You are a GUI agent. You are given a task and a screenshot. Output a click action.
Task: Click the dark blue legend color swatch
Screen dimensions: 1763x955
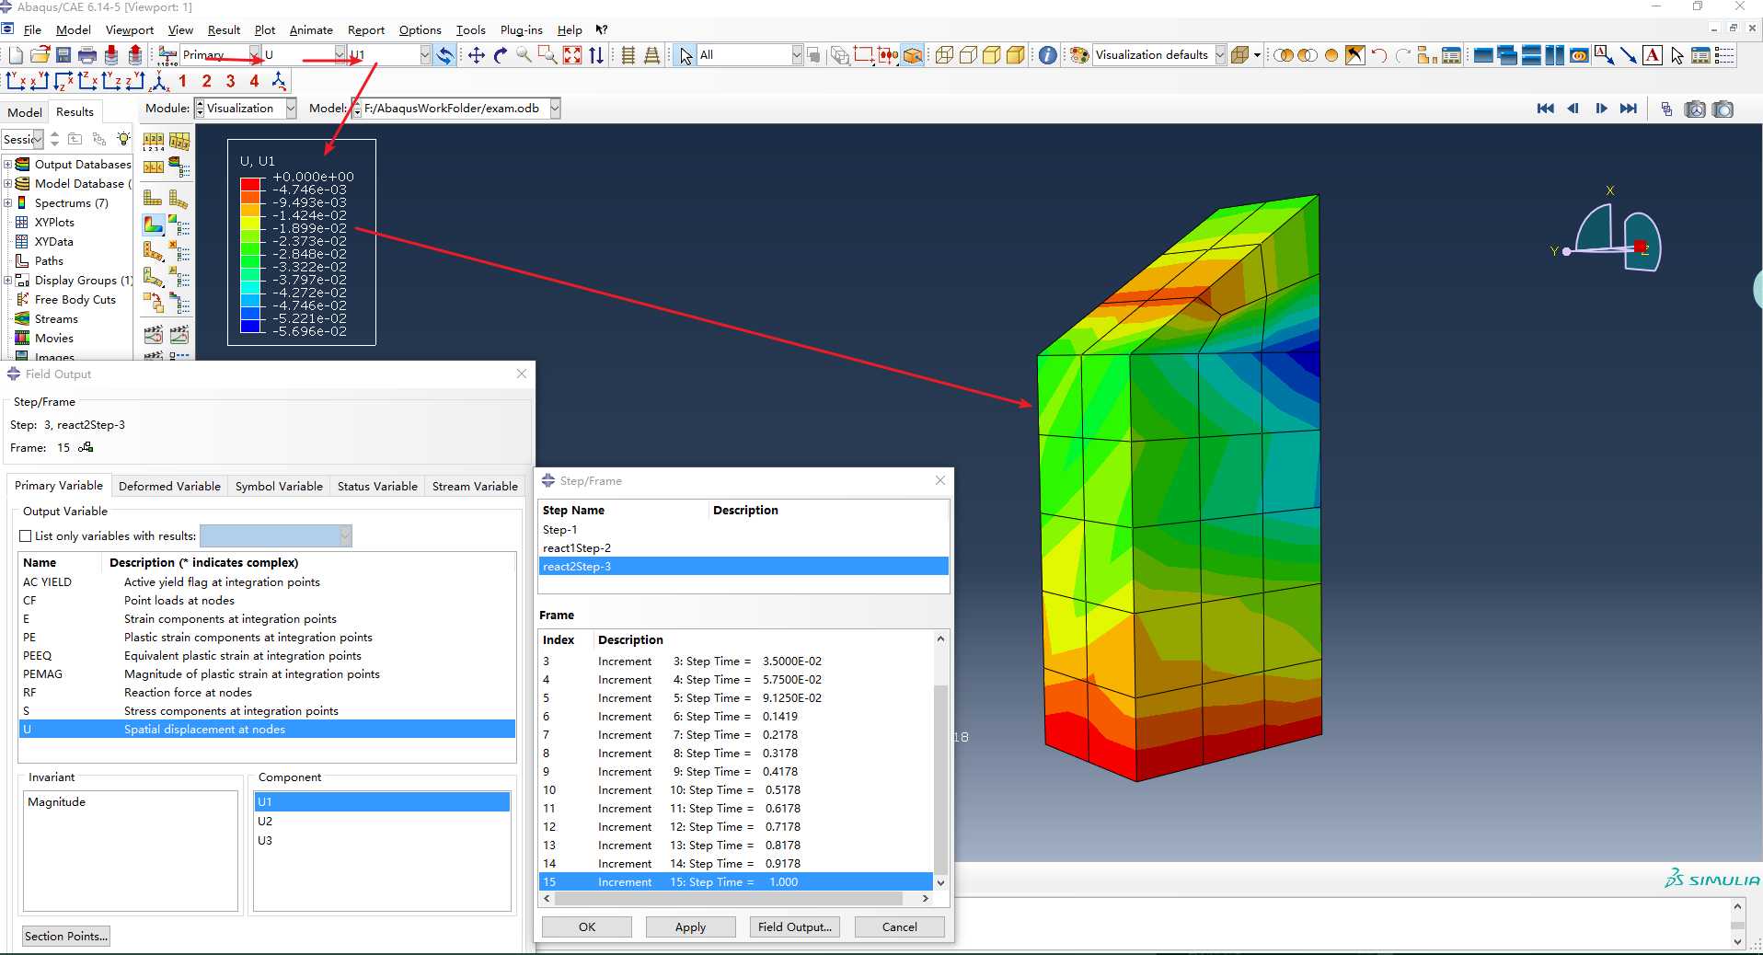coord(250,326)
